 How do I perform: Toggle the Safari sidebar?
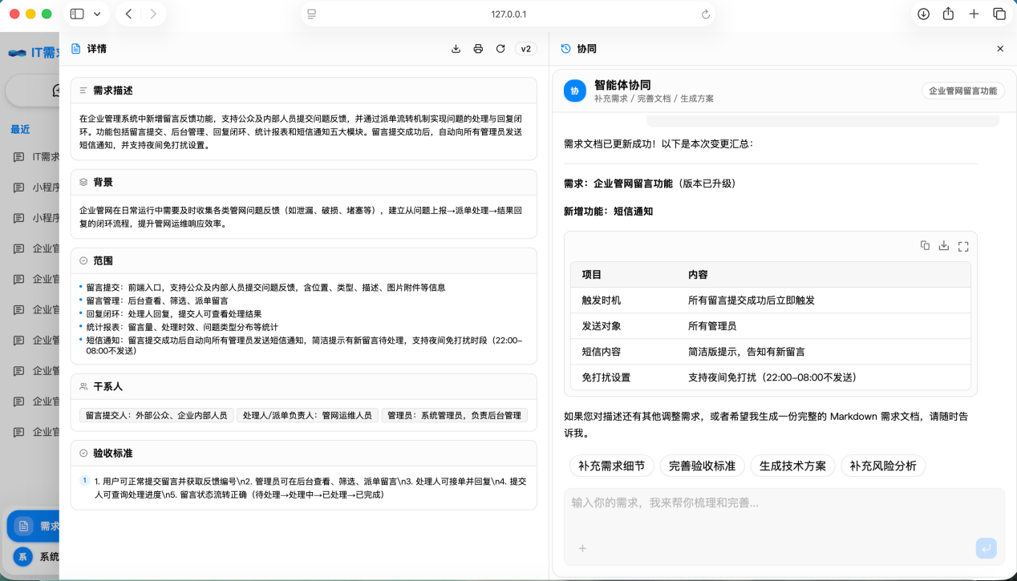(x=77, y=14)
